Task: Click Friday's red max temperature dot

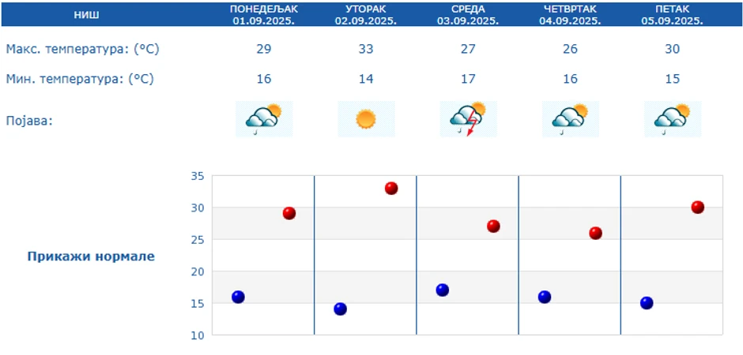Action: coord(698,207)
